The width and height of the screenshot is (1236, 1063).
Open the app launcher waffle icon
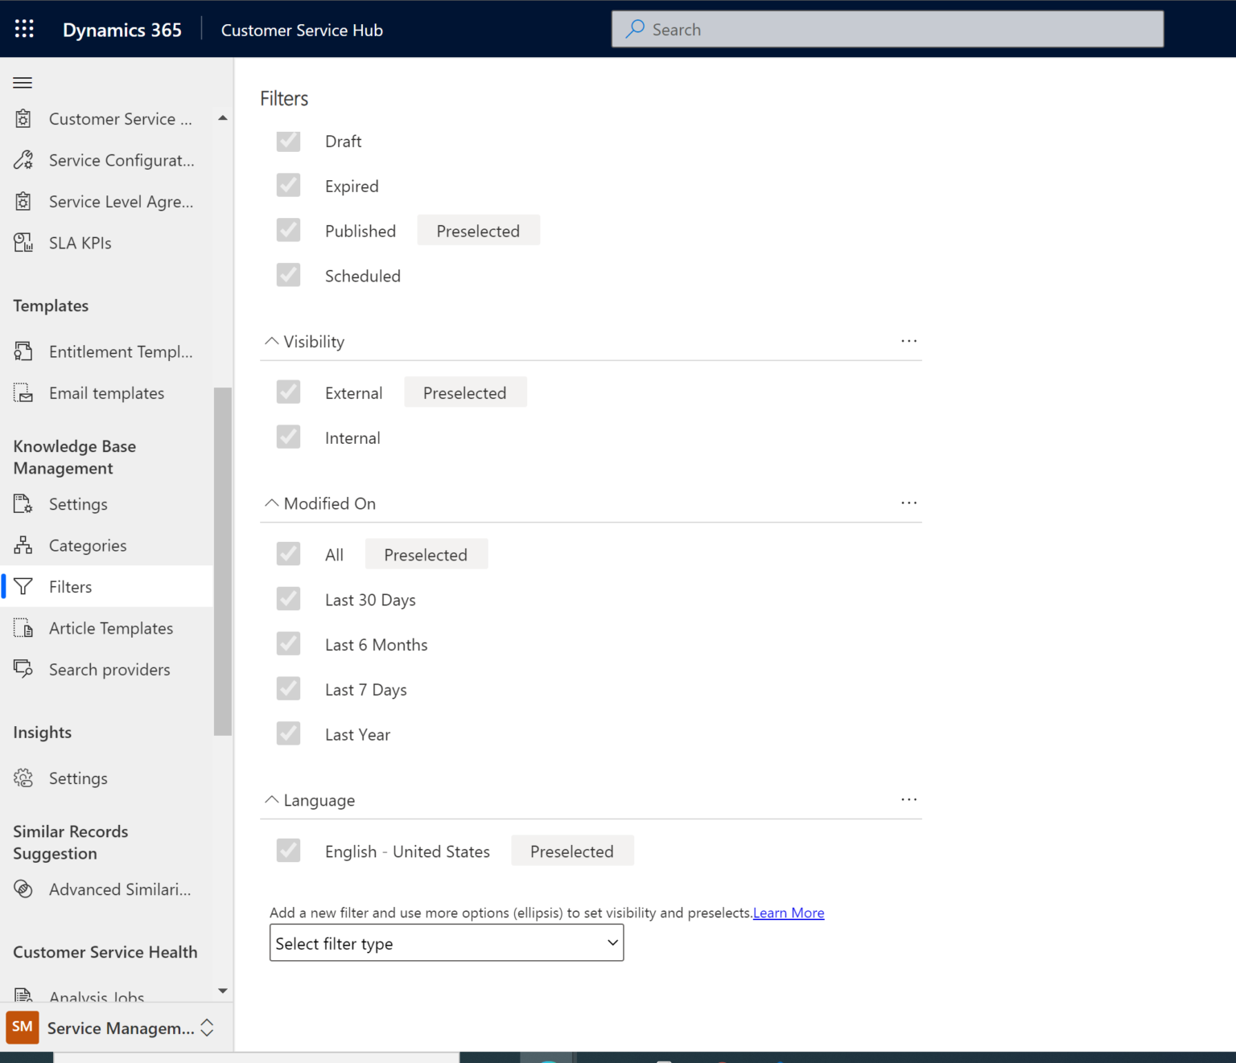coord(23,28)
